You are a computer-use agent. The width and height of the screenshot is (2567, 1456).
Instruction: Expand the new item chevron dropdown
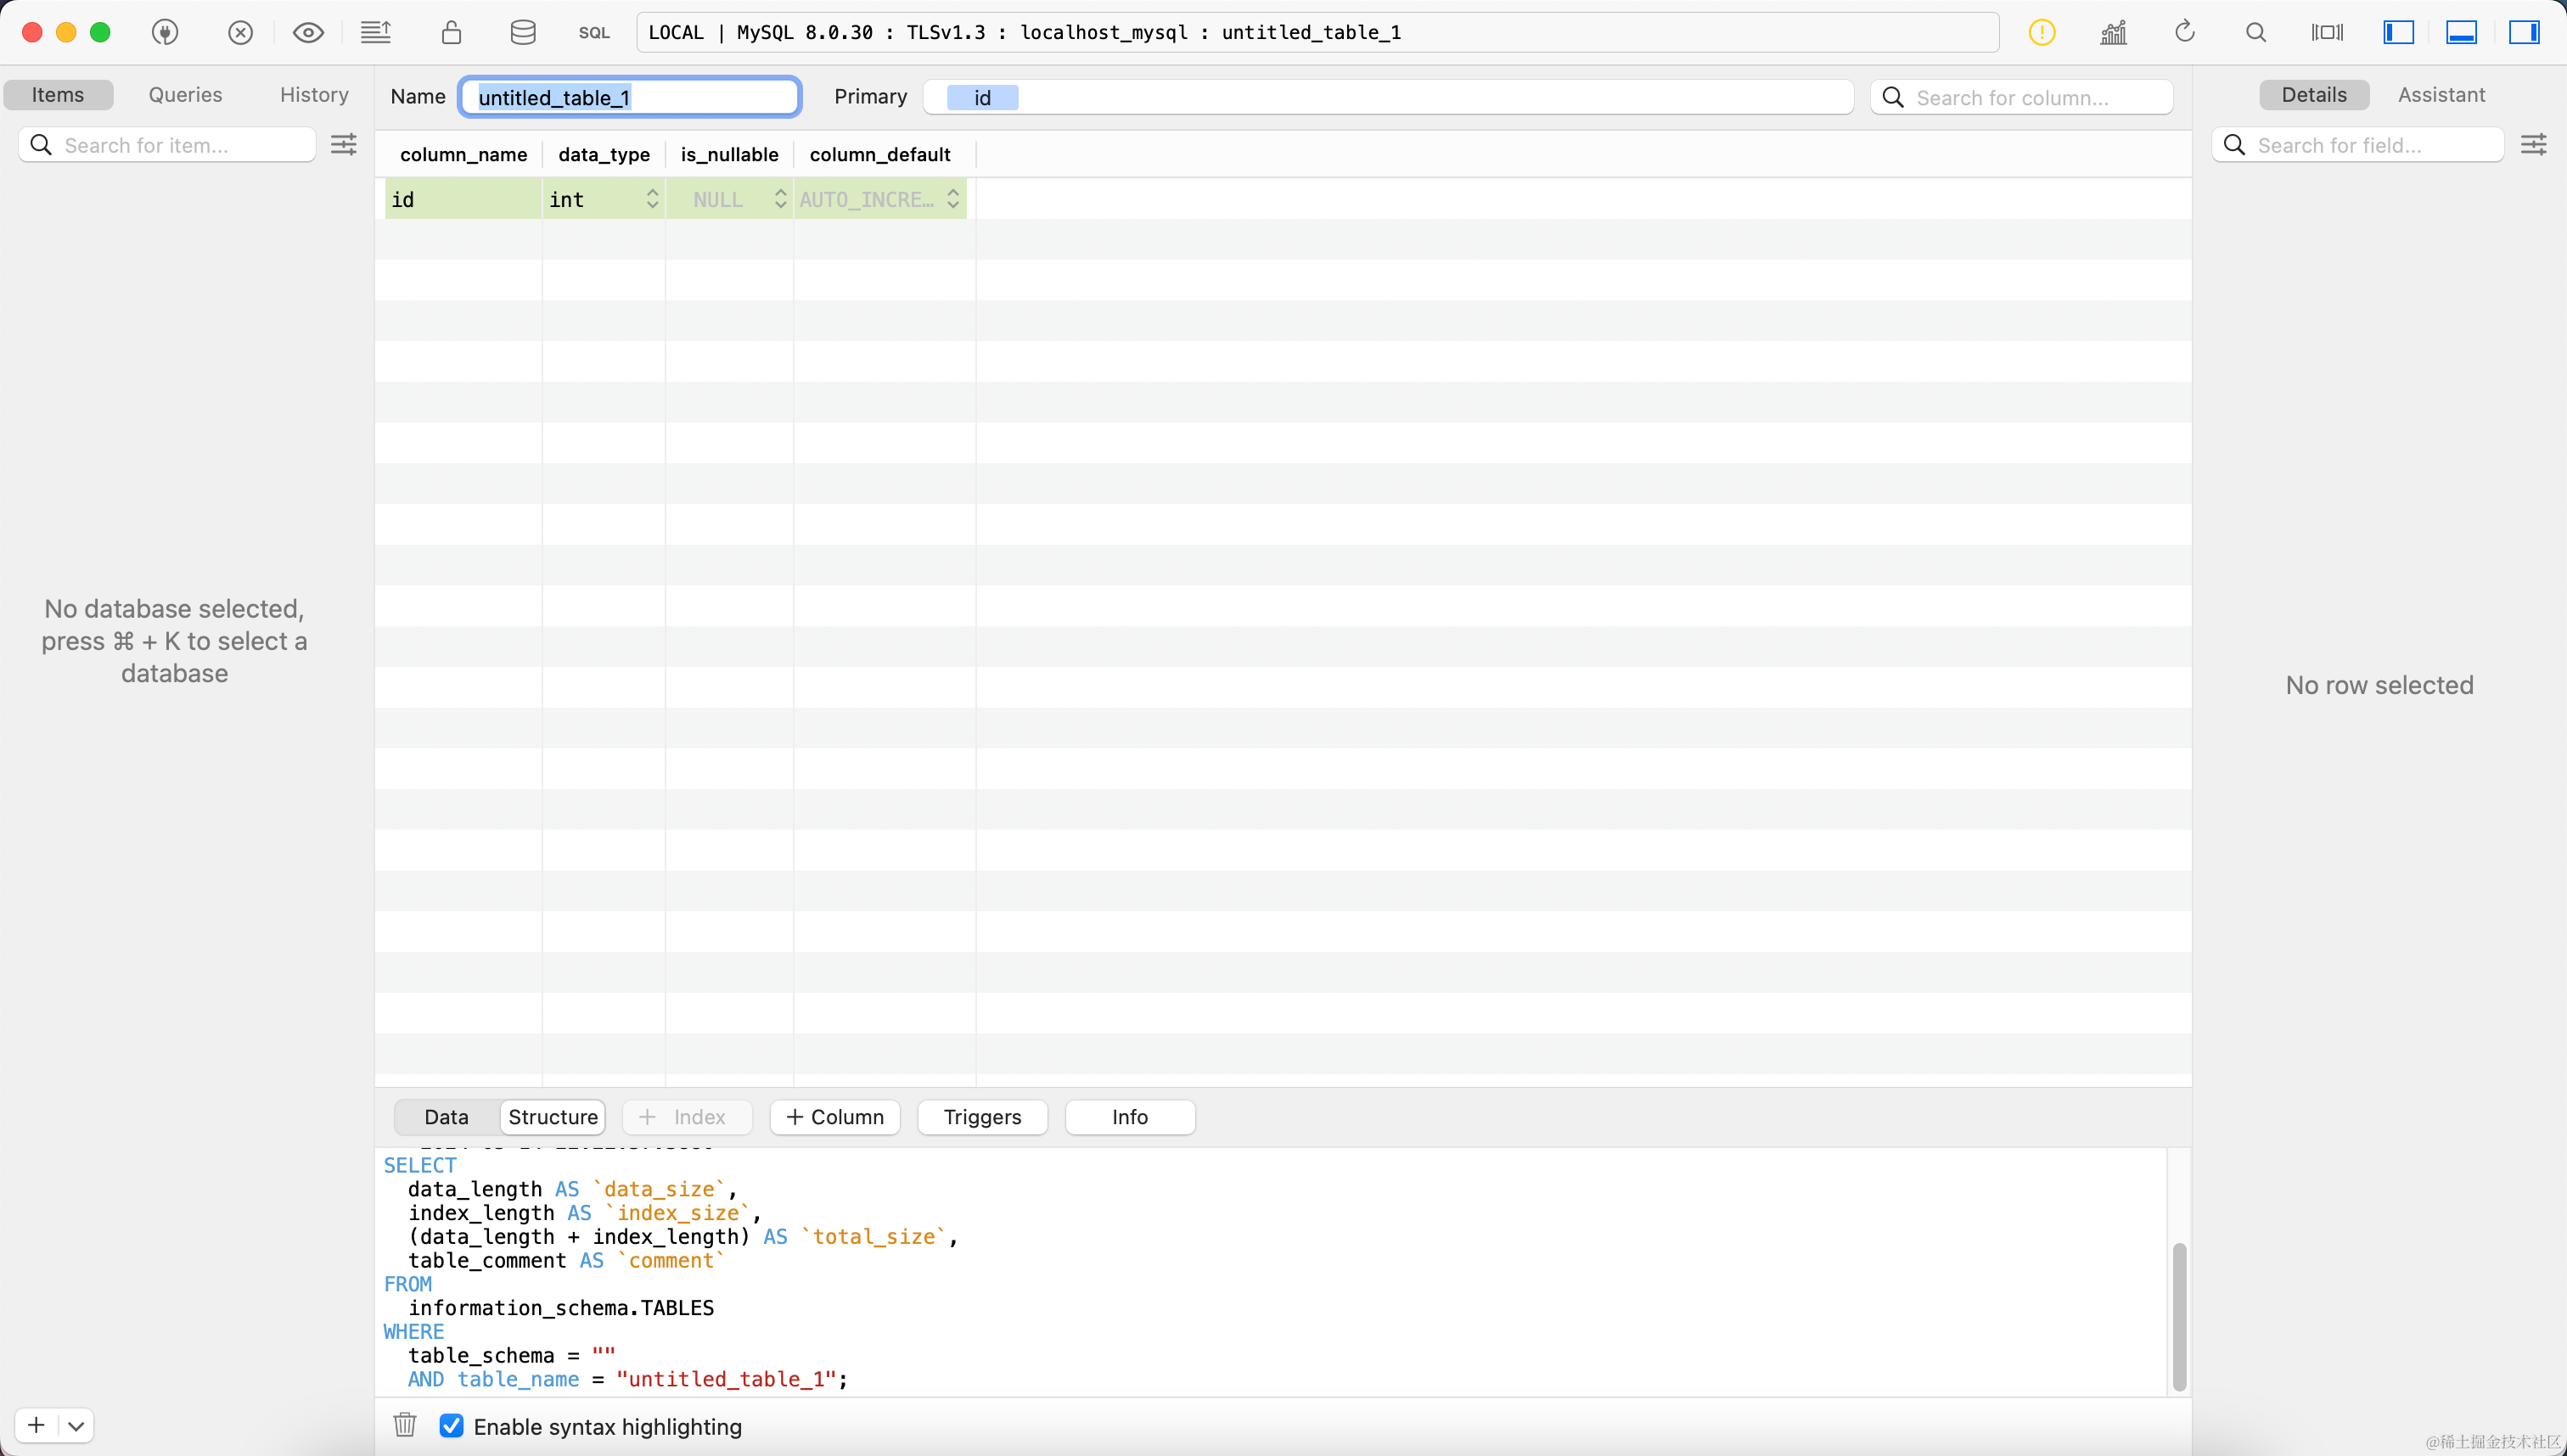(76, 1425)
